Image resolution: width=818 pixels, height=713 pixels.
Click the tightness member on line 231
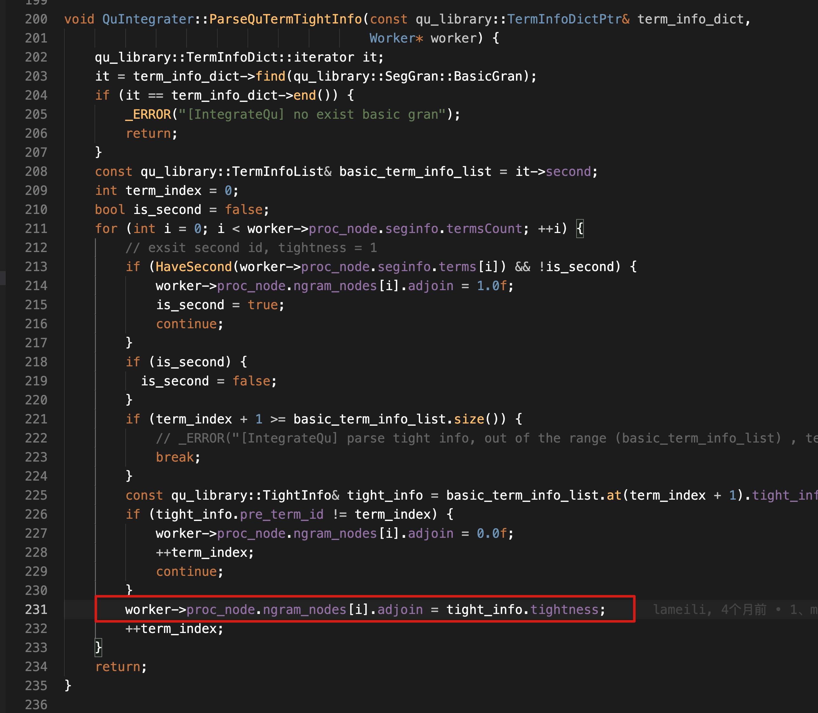tap(564, 609)
